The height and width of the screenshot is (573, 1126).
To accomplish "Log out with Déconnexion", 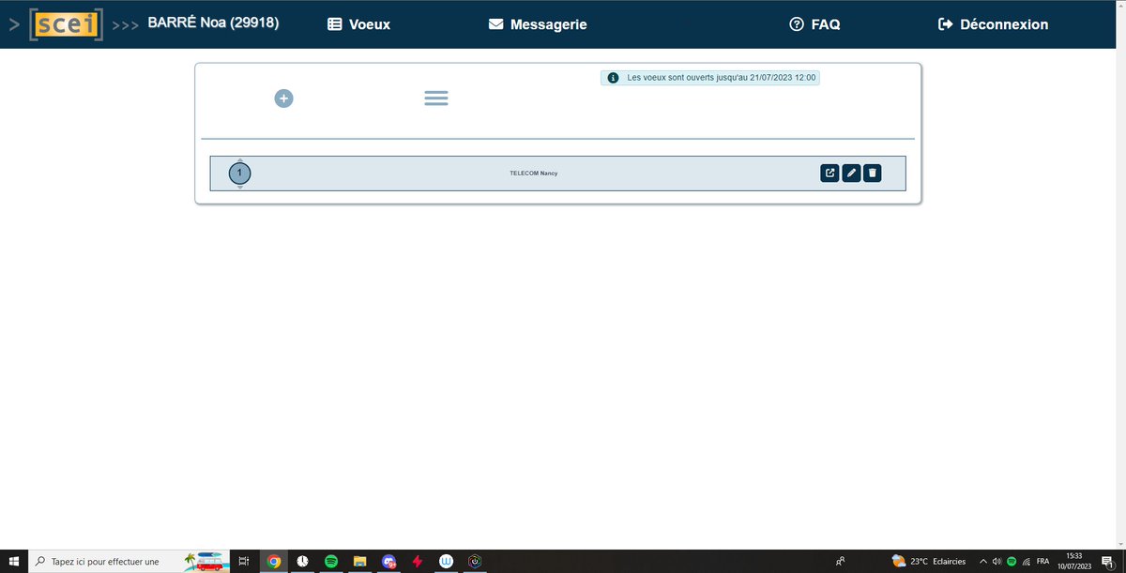I will point(993,24).
